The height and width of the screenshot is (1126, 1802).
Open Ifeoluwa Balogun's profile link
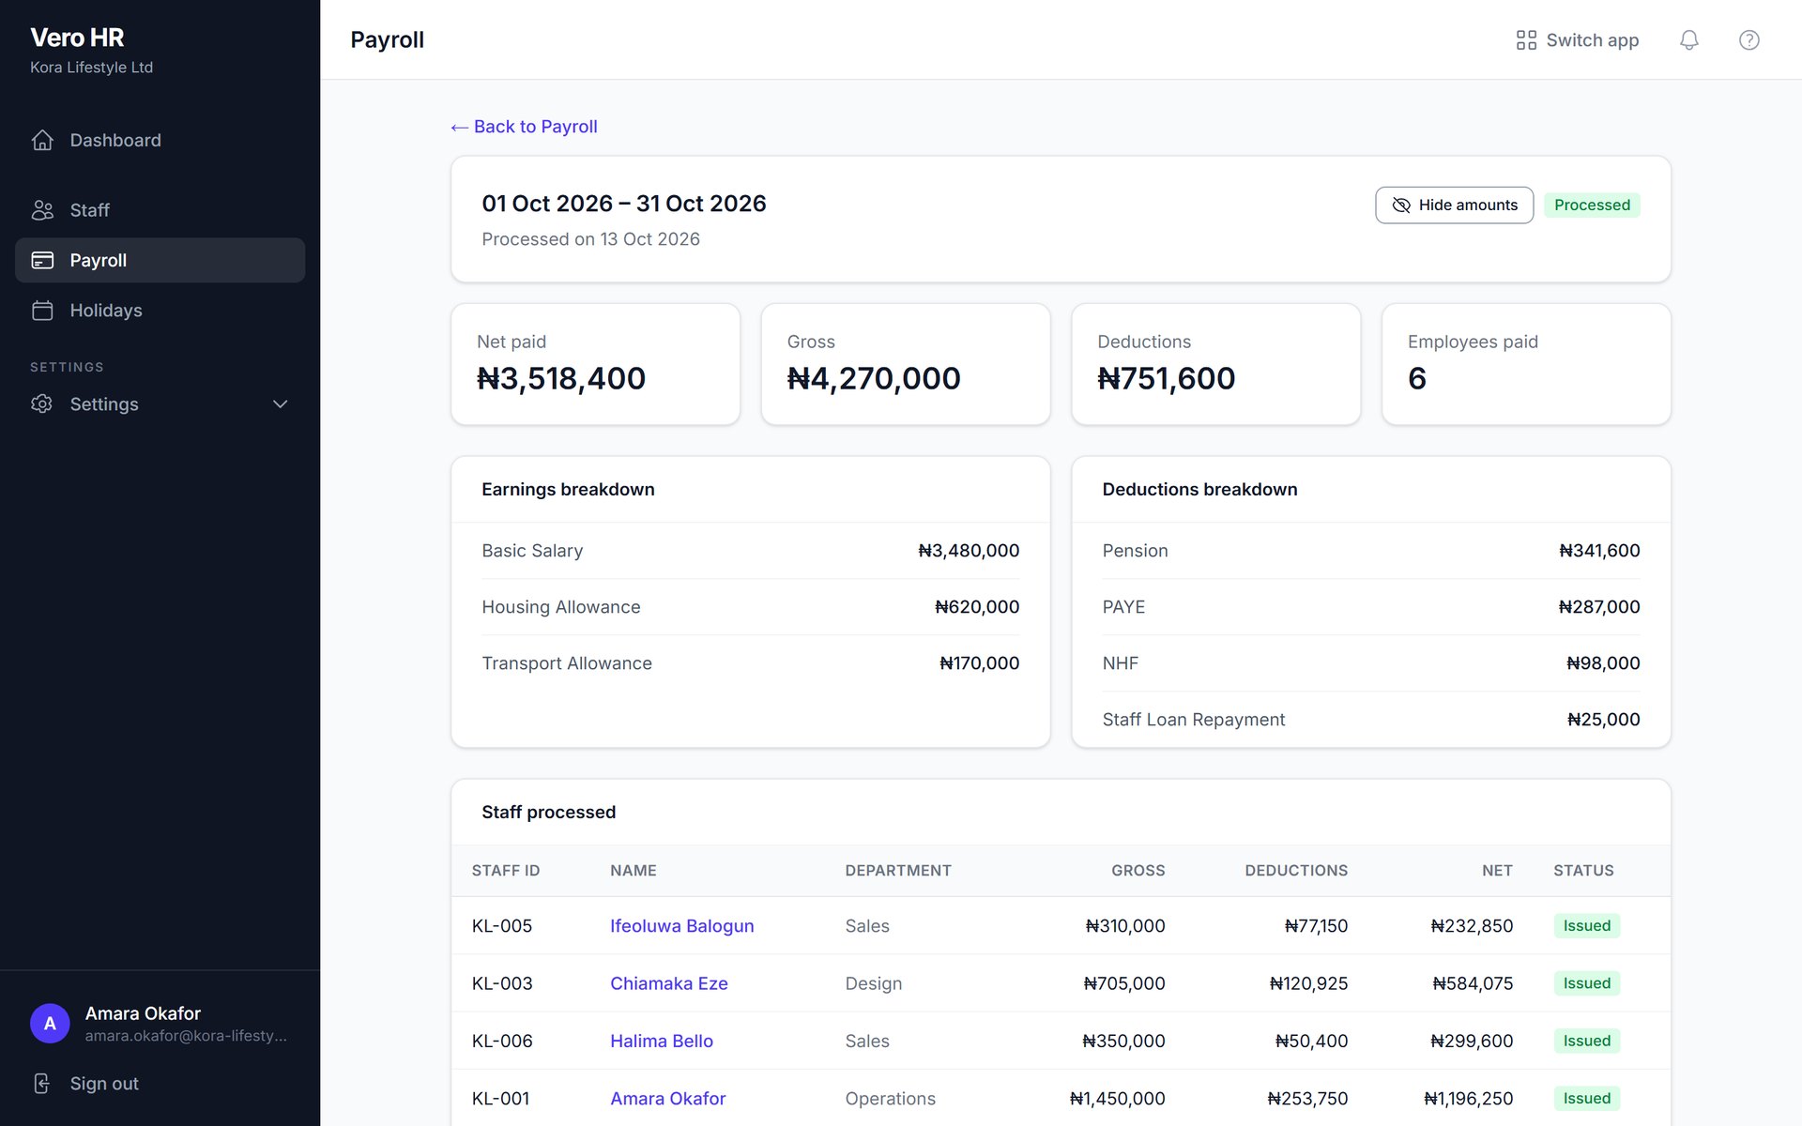pyautogui.click(x=681, y=926)
